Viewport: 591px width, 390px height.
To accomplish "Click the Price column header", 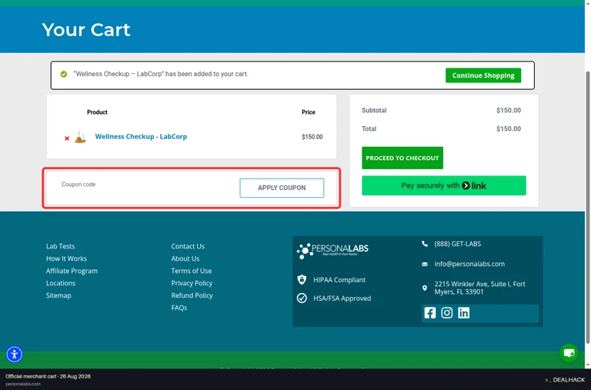I will 309,112.
